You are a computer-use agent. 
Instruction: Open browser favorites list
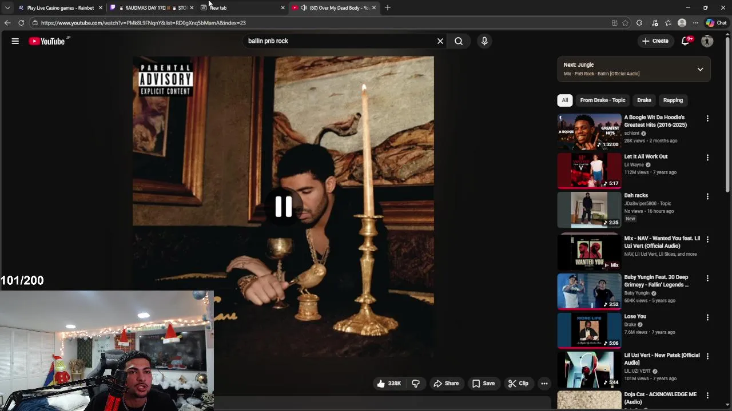pos(669,23)
